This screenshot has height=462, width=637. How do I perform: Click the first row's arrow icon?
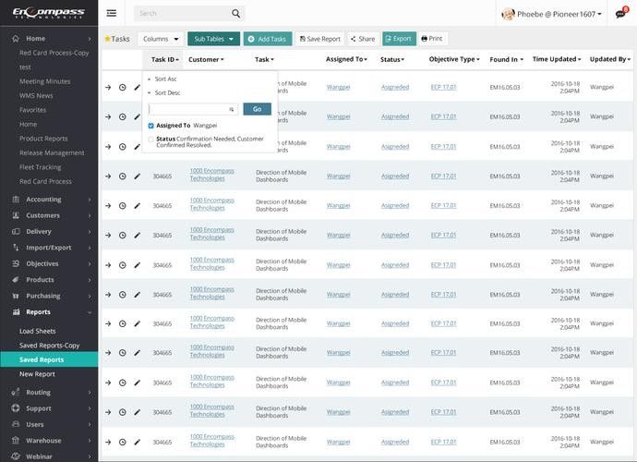(x=108, y=88)
